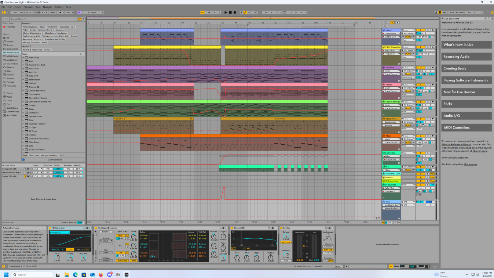
Task: Open the Options menu
Action: (59, 7)
